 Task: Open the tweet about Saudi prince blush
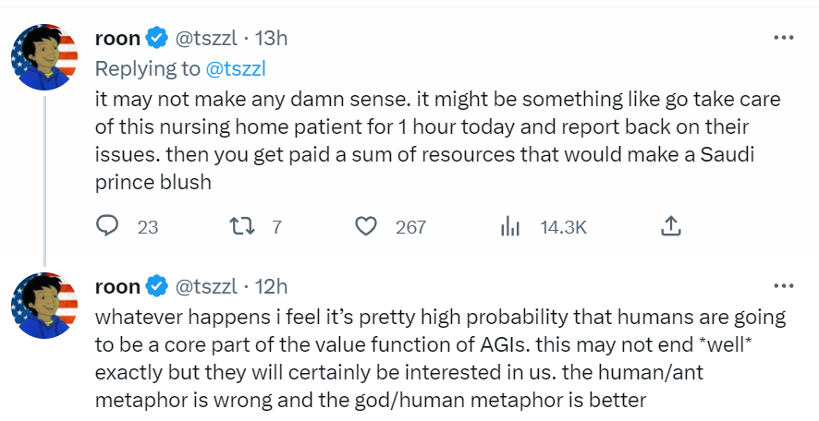pos(438,140)
